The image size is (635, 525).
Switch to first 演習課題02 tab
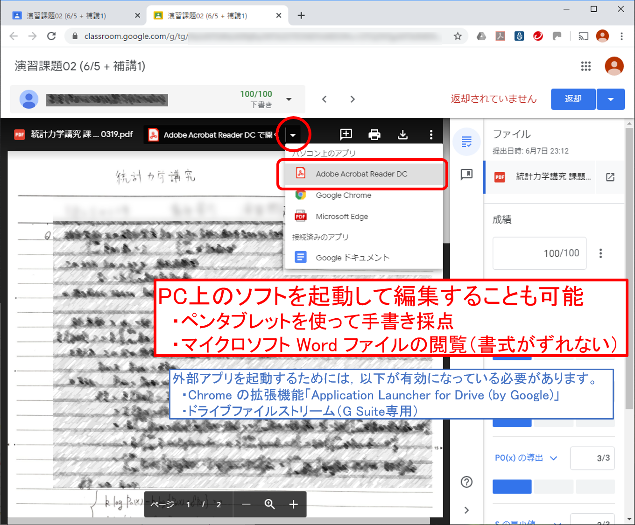[x=73, y=15]
